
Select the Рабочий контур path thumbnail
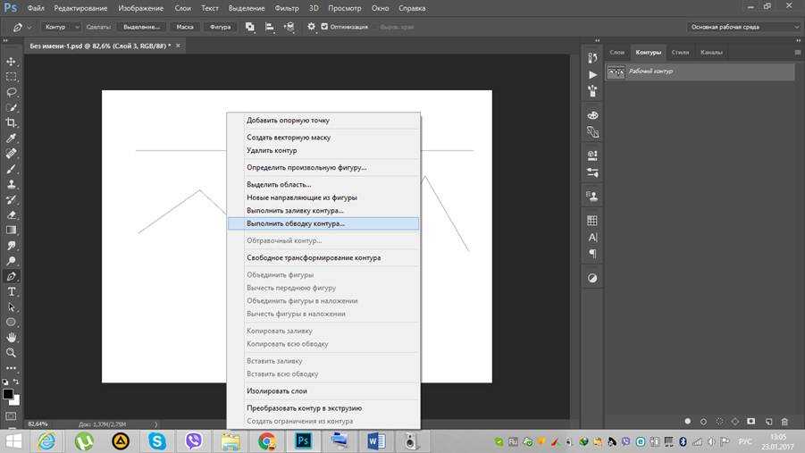[616, 71]
